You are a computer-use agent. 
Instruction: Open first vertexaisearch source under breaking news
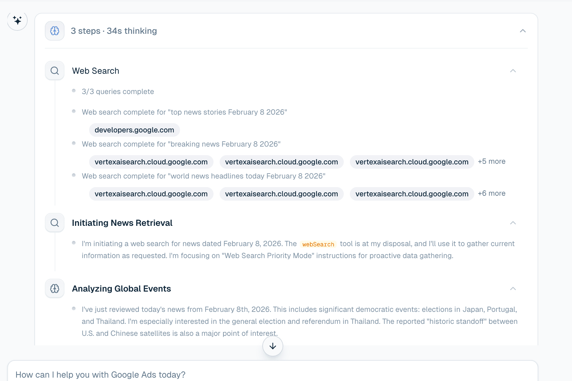pyautogui.click(x=151, y=162)
